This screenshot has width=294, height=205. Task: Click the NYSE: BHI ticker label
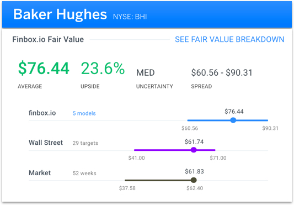tap(130, 17)
